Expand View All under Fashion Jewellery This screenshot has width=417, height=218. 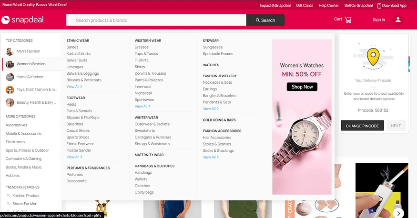(211, 109)
